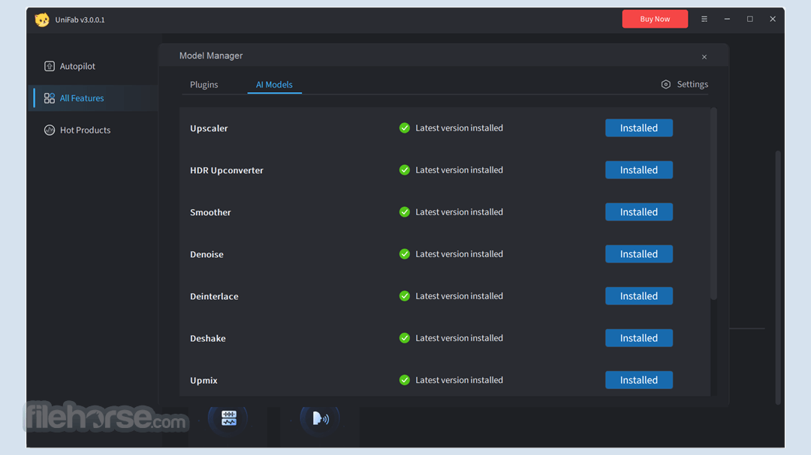
Task: Click green check icon for Deinterlace
Action: 405,296
